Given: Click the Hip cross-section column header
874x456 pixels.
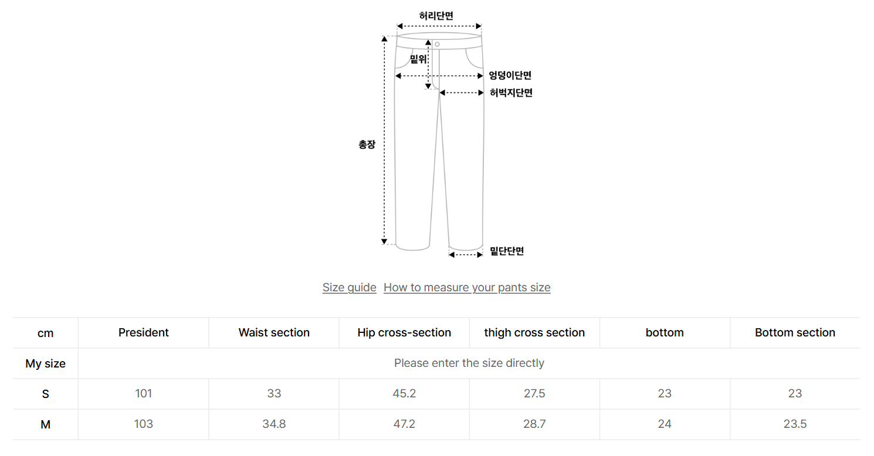Looking at the screenshot, I should [404, 333].
